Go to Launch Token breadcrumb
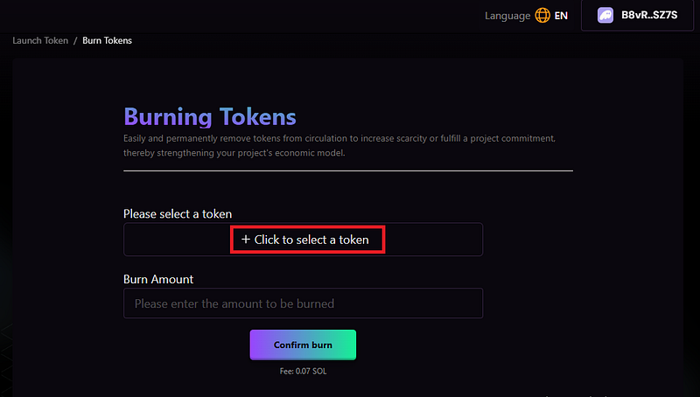Screen dimensions: 700x397 pyautogui.click(x=39, y=41)
